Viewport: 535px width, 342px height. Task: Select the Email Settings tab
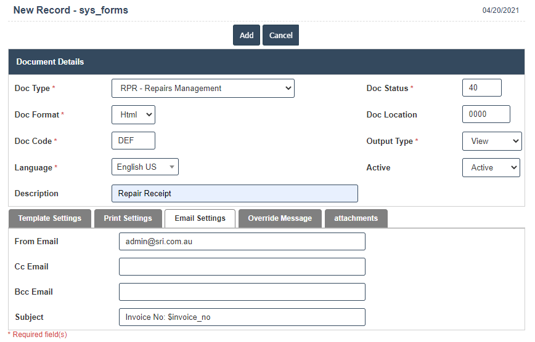coord(200,218)
